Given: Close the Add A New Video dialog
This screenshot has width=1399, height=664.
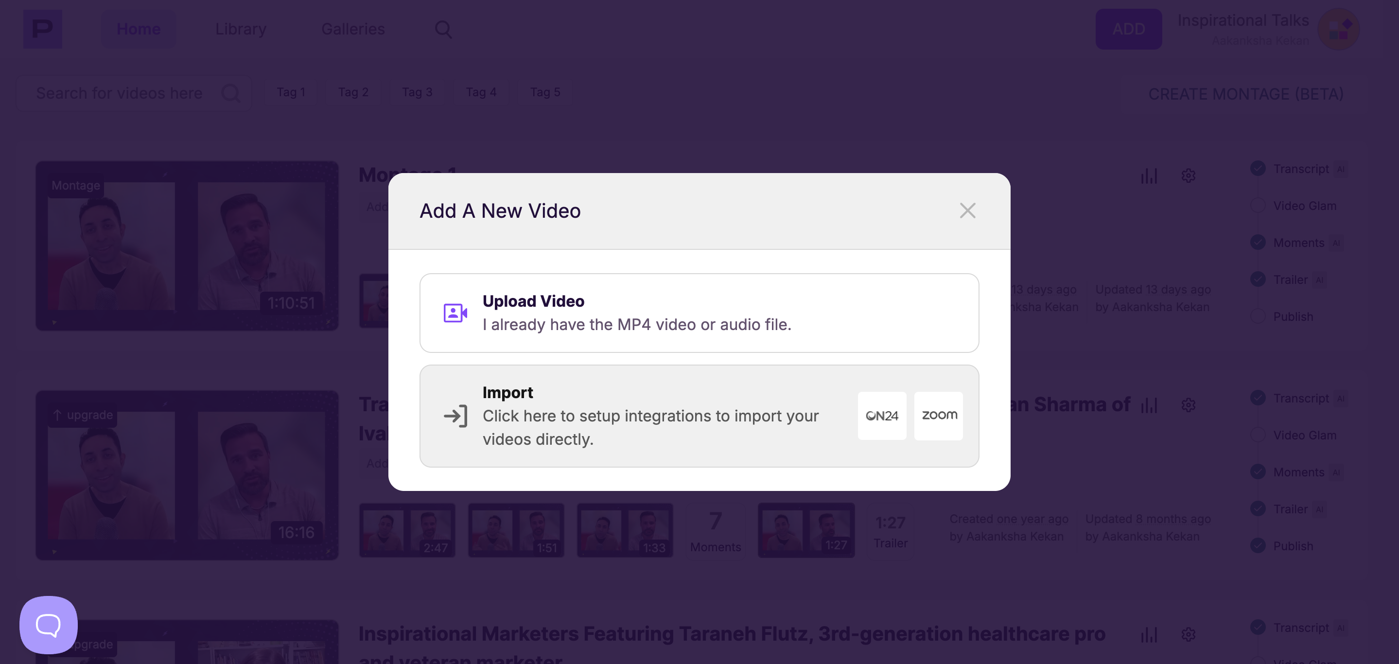Looking at the screenshot, I should tap(967, 210).
